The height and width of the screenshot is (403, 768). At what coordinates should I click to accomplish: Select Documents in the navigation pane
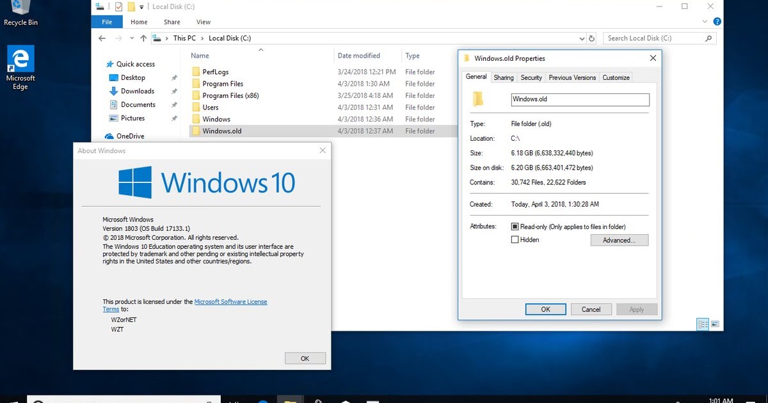138,105
